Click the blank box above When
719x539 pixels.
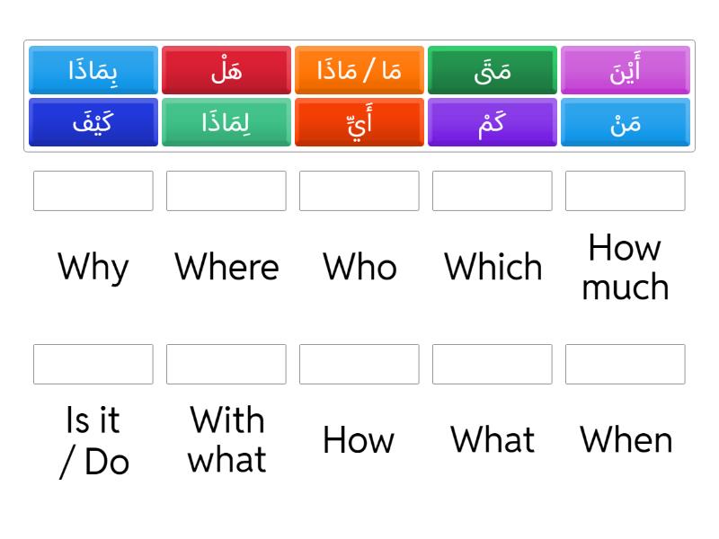pos(626,364)
